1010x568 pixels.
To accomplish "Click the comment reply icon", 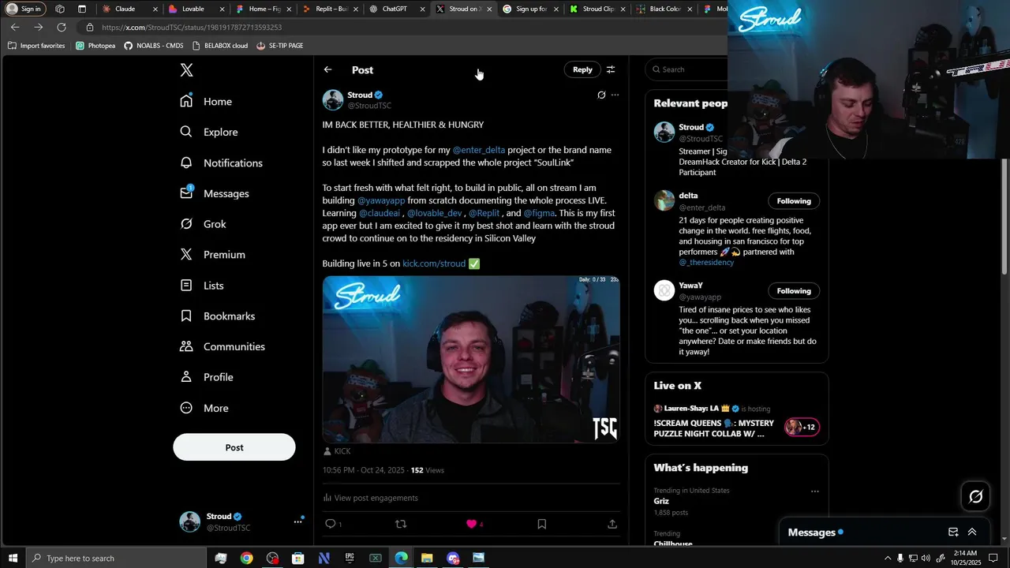I will [x=331, y=524].
